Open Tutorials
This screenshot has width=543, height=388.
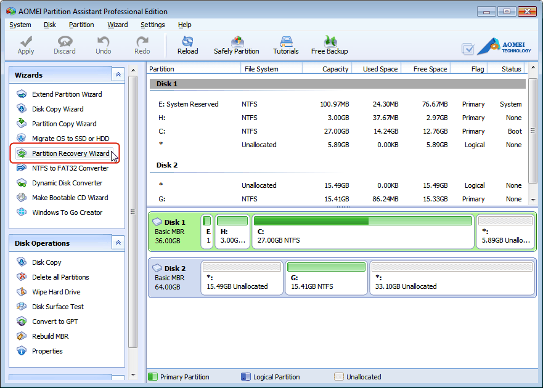285,44
